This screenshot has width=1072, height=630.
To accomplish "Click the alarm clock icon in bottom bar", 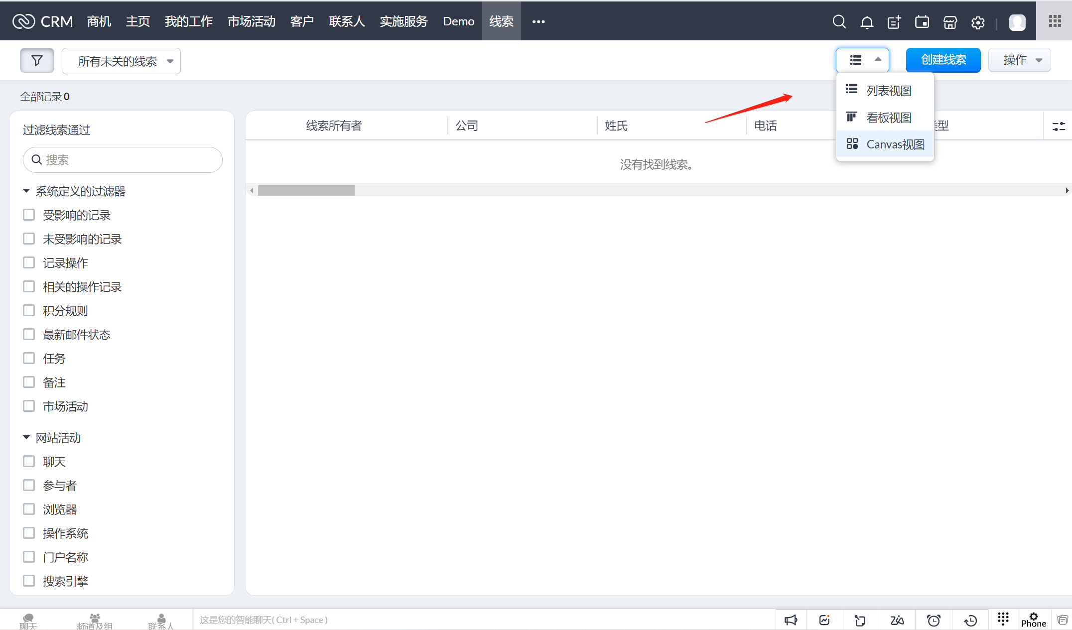I will coord(934,620).
